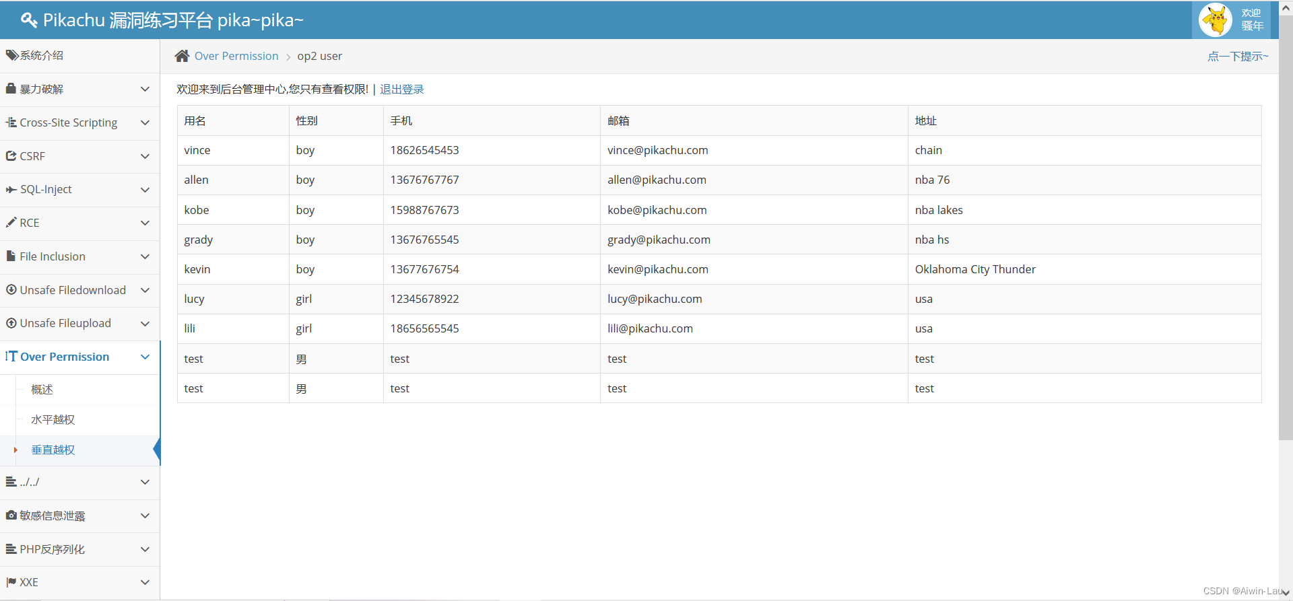Click the file icon beside File Inclusion
This screenshot has width=1293, height=601.
point(11,256)
